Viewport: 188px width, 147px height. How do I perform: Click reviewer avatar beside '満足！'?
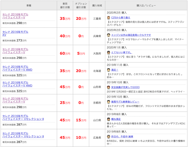(x=109, y=70)
